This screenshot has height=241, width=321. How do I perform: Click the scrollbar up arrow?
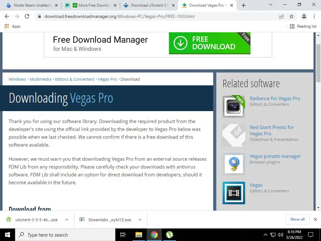[x=318, y=35]
